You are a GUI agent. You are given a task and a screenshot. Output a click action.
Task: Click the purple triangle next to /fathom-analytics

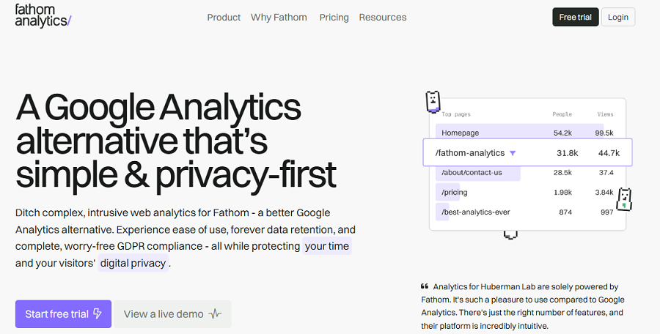[513, 153]
